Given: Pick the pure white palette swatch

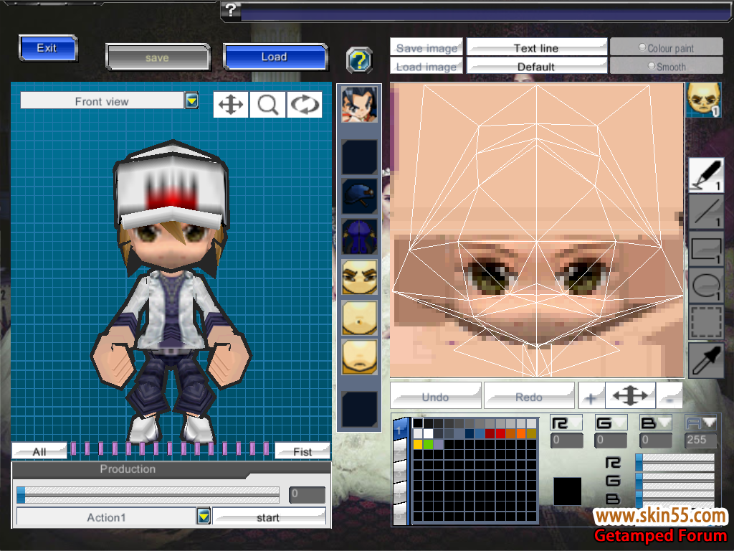Looking at the screenshot, I should tap(428, 434).
